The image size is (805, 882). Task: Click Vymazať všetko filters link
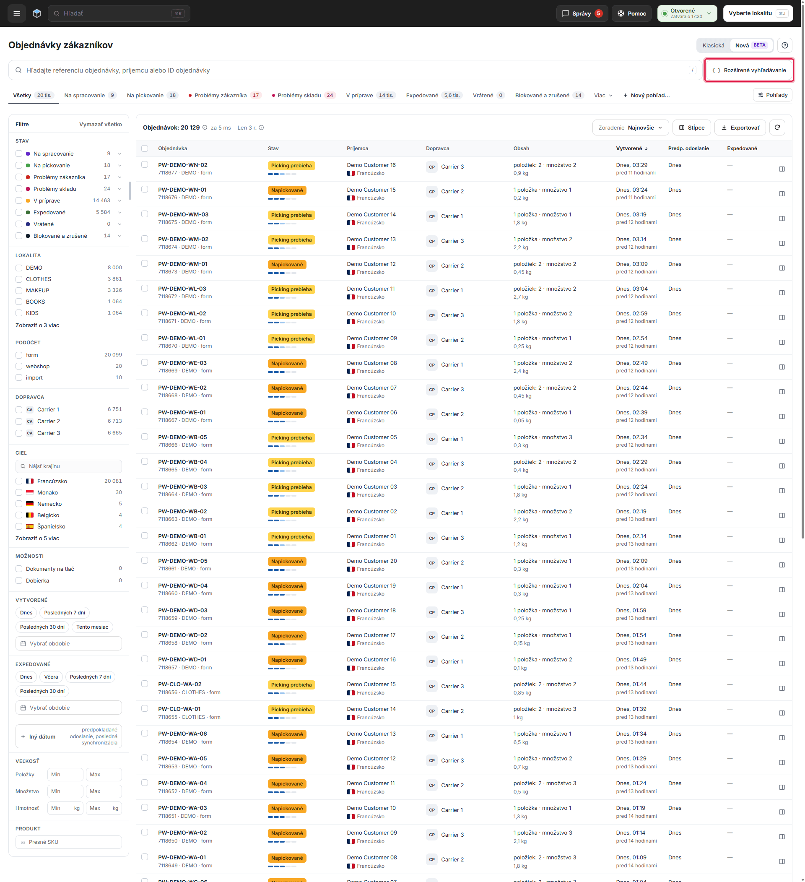point(101,125)
